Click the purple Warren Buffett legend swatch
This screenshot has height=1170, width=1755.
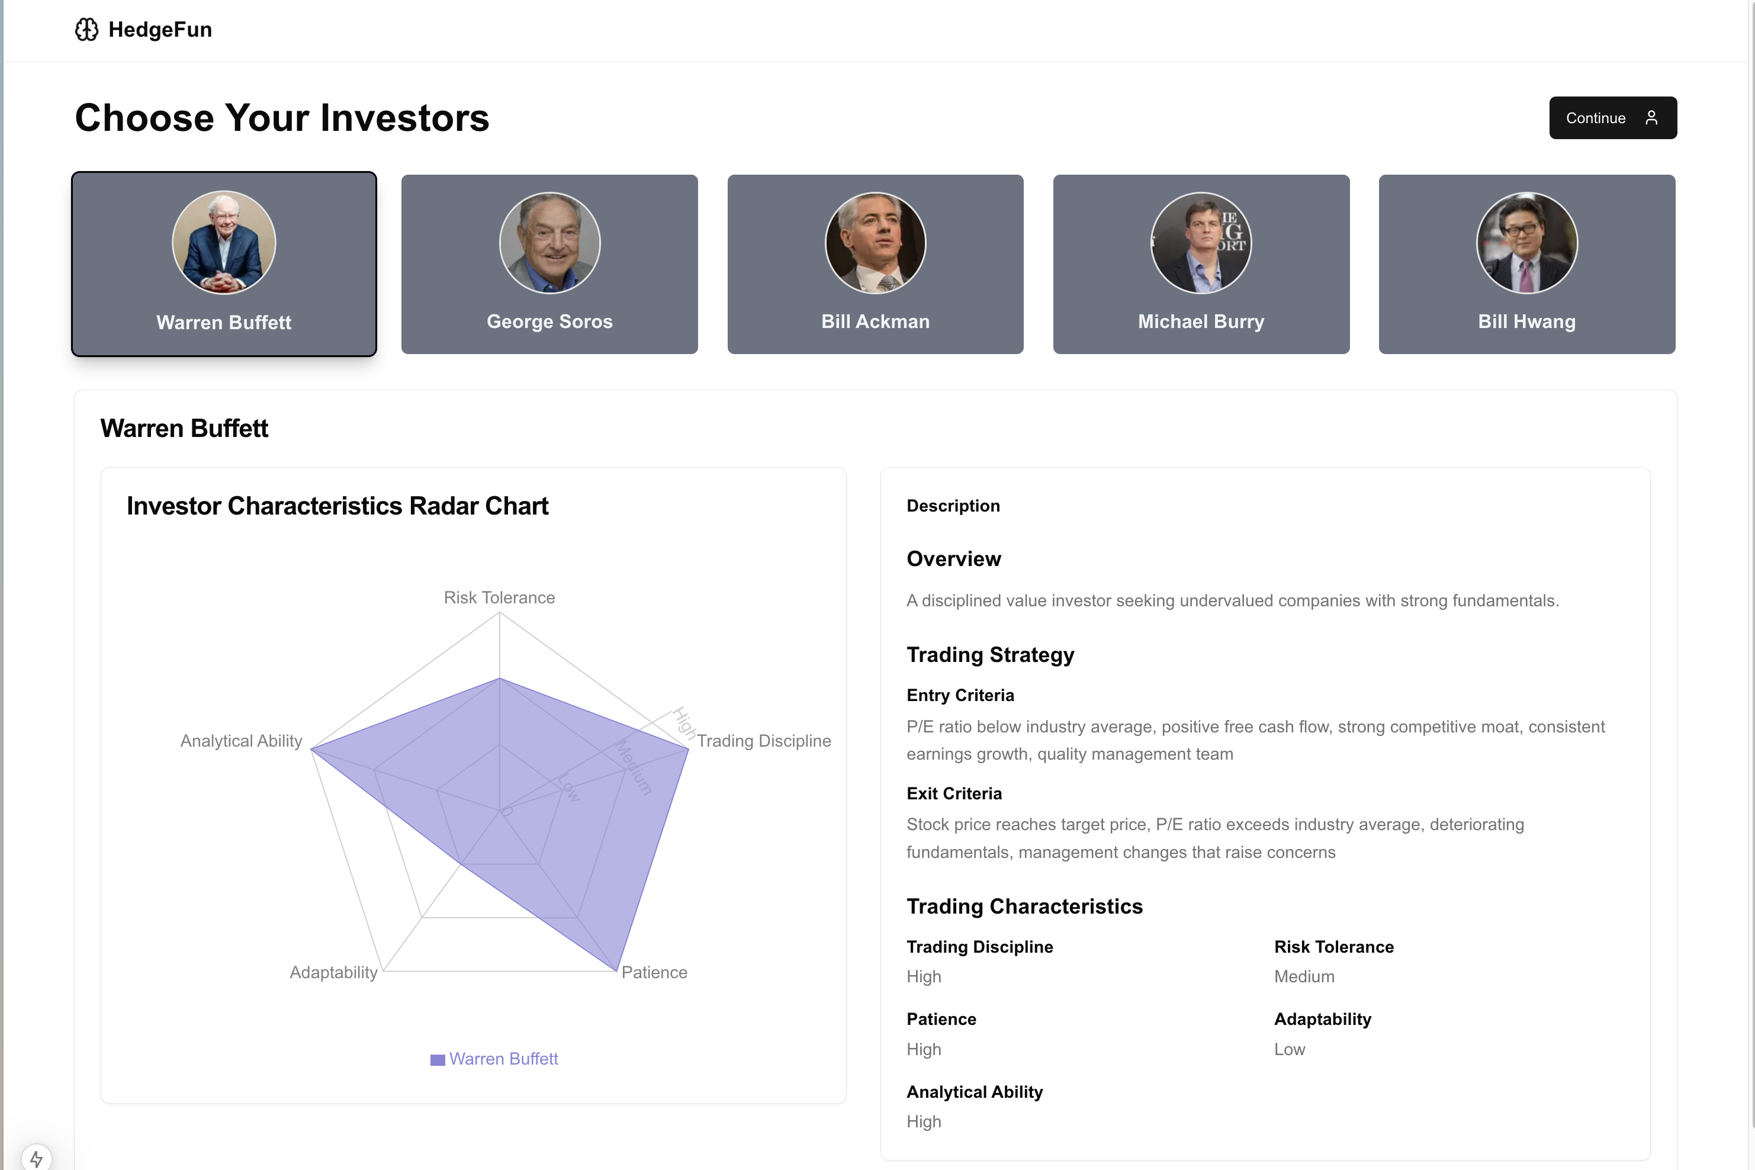pyautogui.click(x=438, y=1059)
